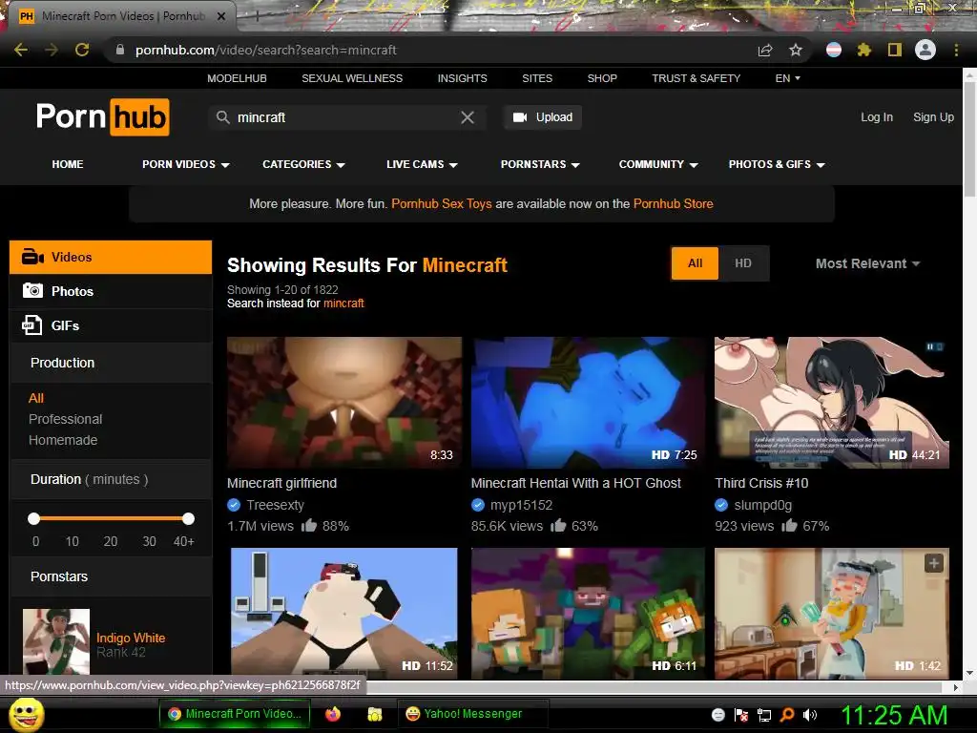
Task: Click the thumbs-up icon beside 67%
Action: click(x=789, y=526)
